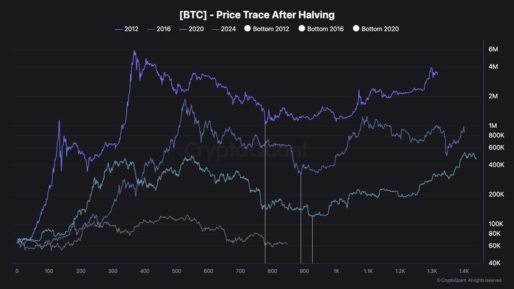Viewport: 514px width, 289px height.
Task: Click the Bottom 2020 white circle marker
Action: coord(356,28)
